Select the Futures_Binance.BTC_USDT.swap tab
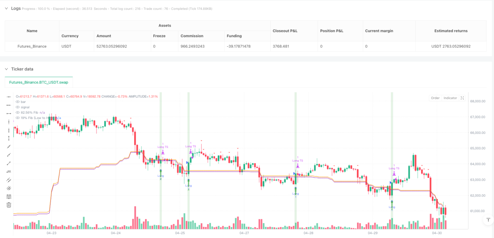Viewport: 494px width, 238px height. 39,82
